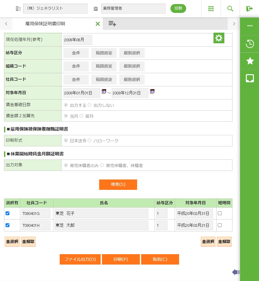This screenshot has height=281, width=259.
Task: Open the green settings gear icon
Action: point(219,38)
